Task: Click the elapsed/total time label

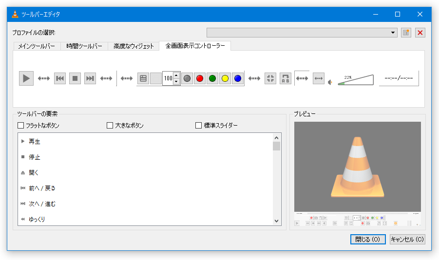Action: pos(399,78)
